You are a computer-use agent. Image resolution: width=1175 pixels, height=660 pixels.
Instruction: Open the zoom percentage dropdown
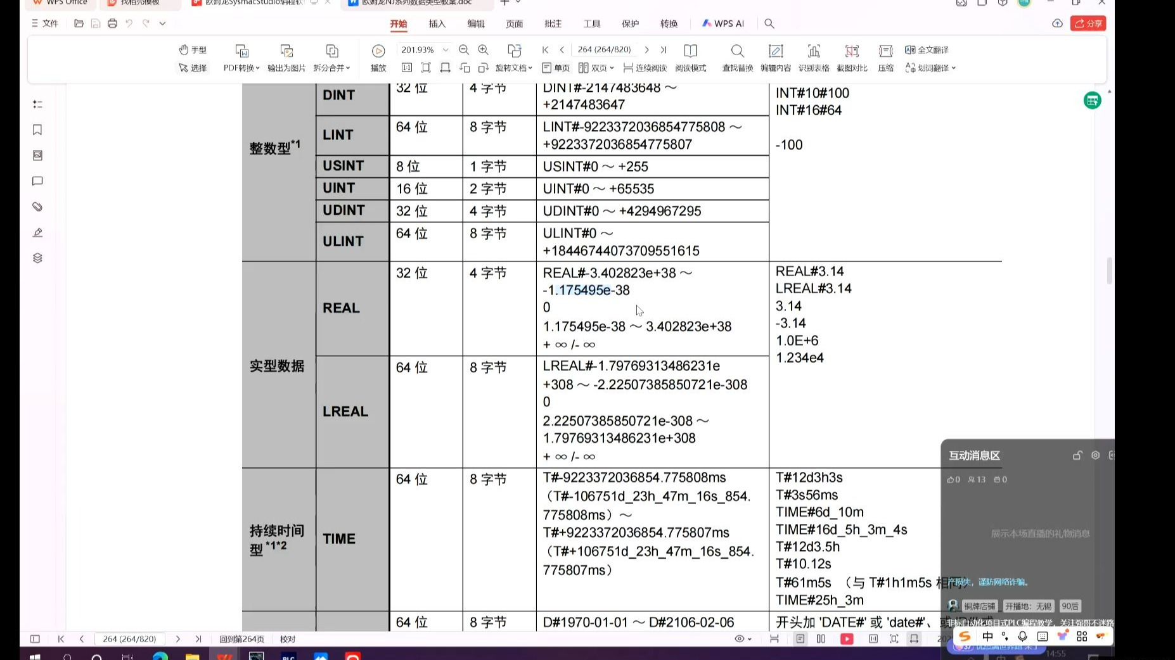point(446,49)
